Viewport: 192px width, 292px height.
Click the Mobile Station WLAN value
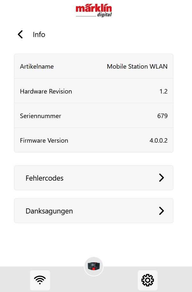click(137, 66)
